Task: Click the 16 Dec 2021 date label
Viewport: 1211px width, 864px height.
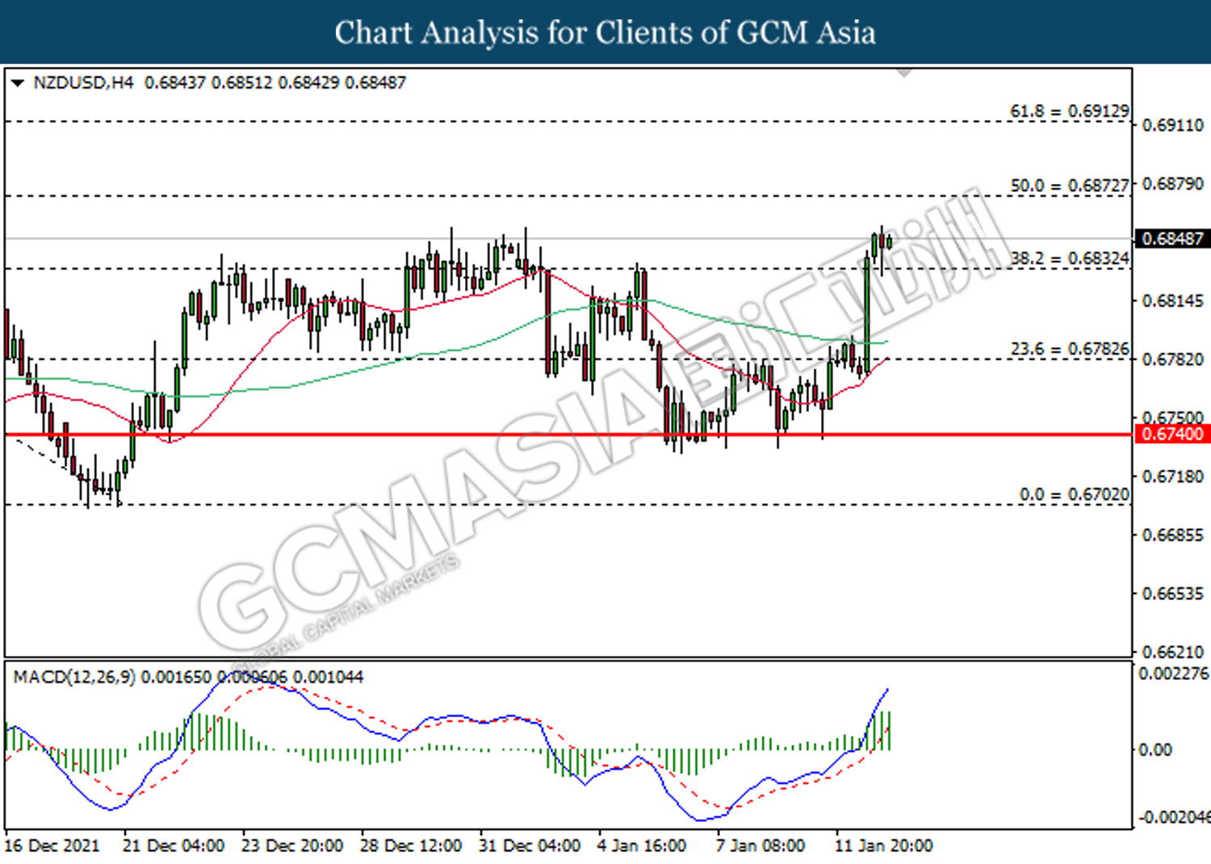Action: pyautogui.click(x=52, y=845)
